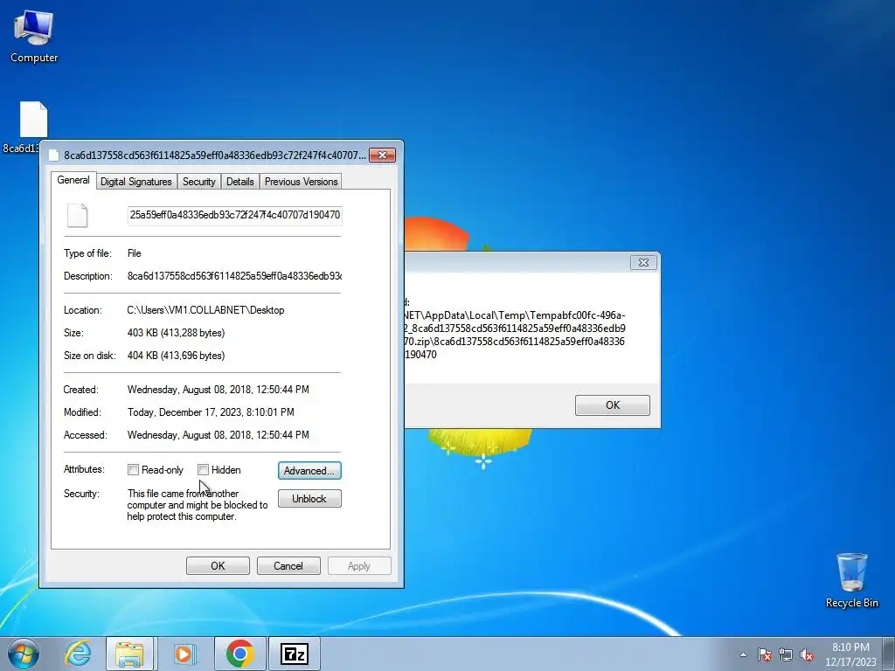The width and height of the screenshot is (895, 671).
Task: Open the network status tray icon
Action: (786, 654)
